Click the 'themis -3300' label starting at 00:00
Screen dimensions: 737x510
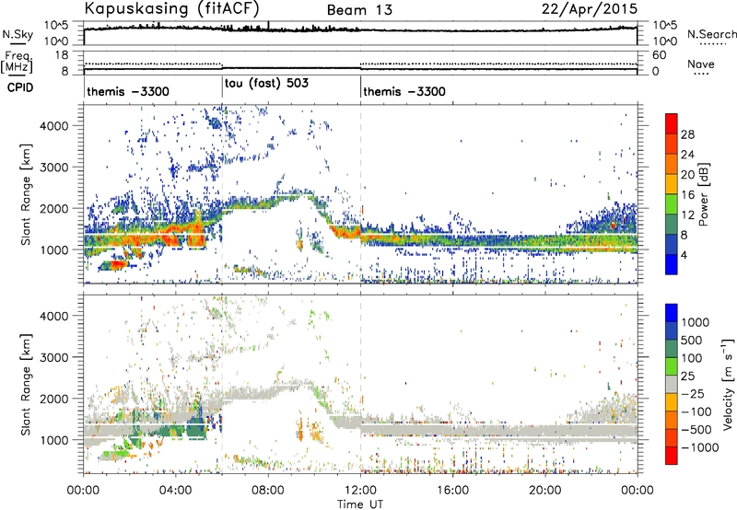pos(128,91)
